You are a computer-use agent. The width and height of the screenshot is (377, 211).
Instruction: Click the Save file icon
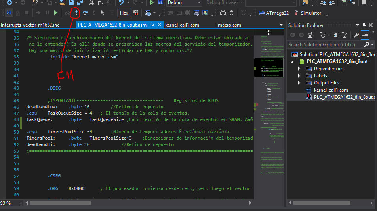71,2
